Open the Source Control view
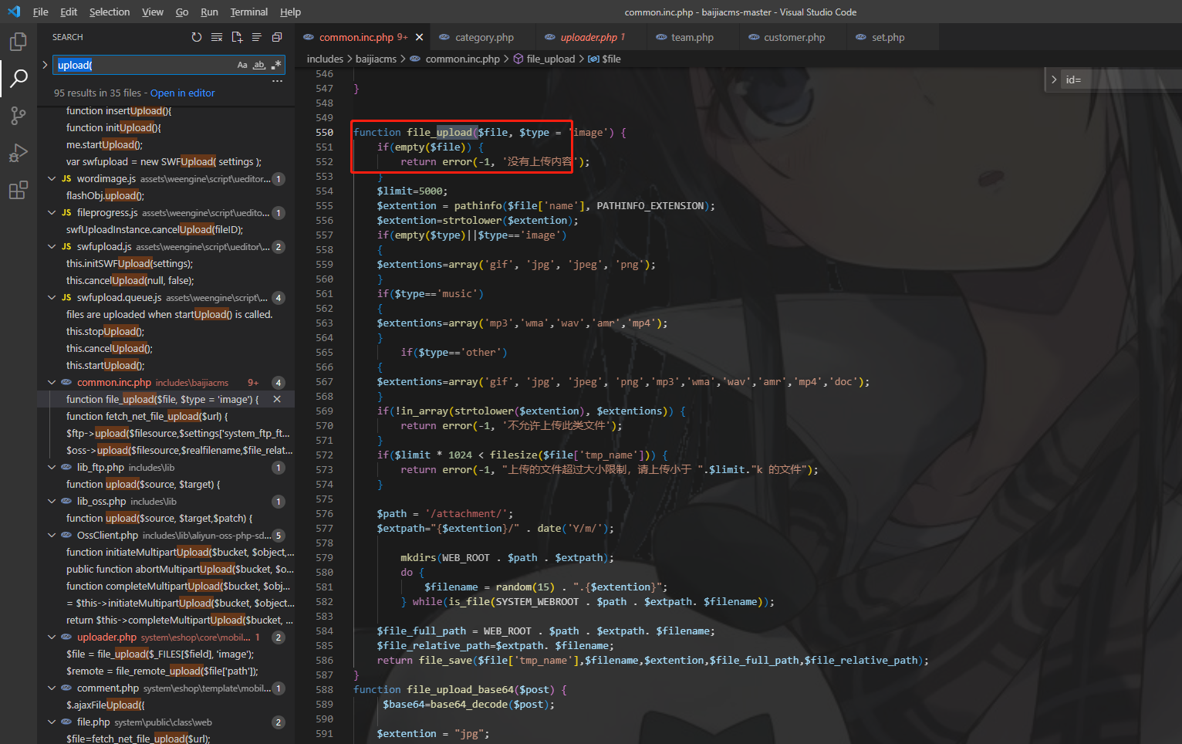1182x744 pixels. pyautogui.click(x=19, y=116)
